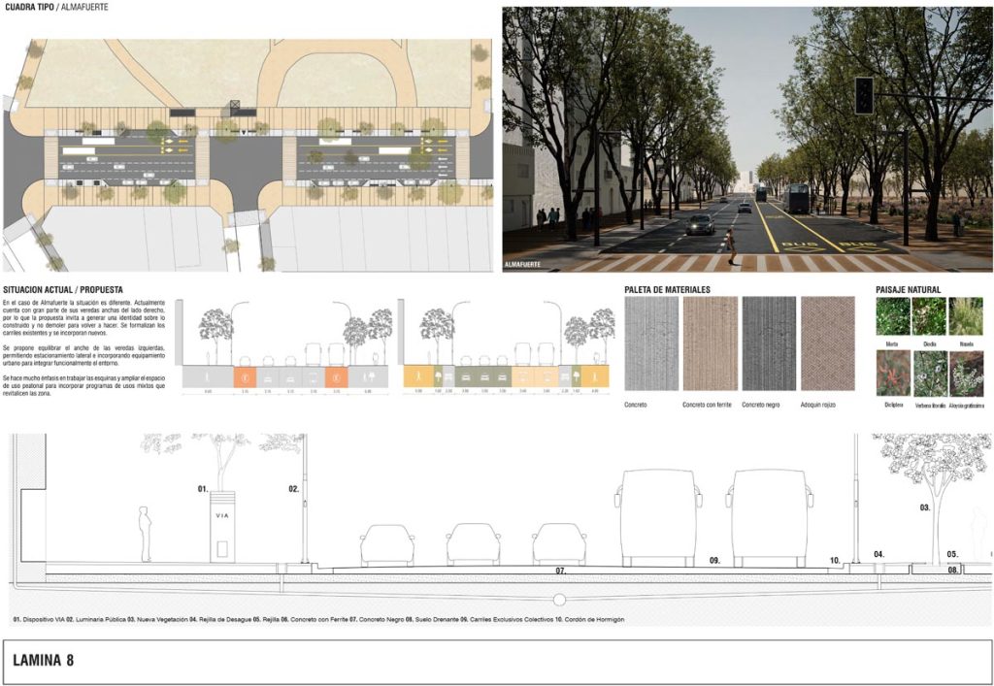994x686 pixels.
Task: Click the CUADRA TIPO / ALMAFUERTE heading
Action: [x=56, y=8]
